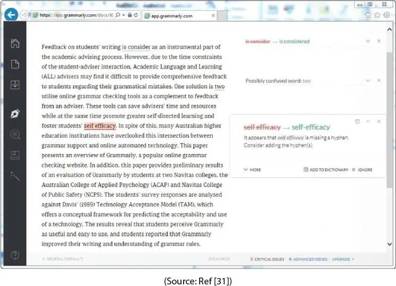Click the UPGRADE link
This screenshot has width=396, height=286.
(x=343, y=259)
